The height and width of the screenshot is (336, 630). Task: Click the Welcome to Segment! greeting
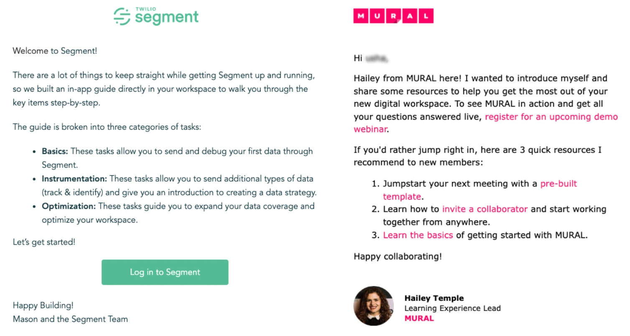pyautogui.click(x=55, y=51)
